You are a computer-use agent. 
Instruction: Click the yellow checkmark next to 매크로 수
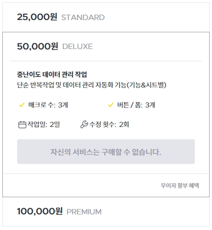(21, 105)
